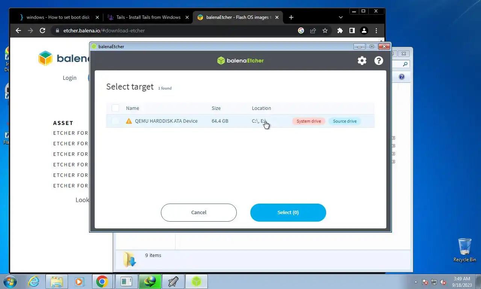Tick the QEMU HARDDISK ATA Device checkbox

point(115,121)
